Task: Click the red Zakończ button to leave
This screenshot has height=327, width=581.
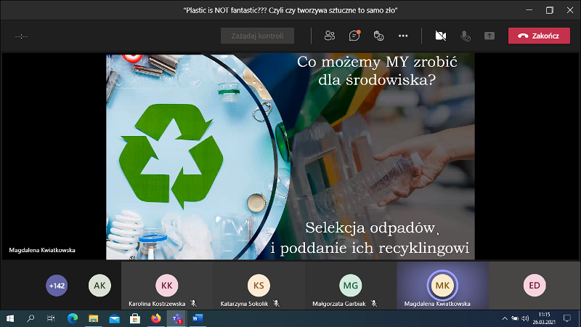Action: click(x=539, y=36)
